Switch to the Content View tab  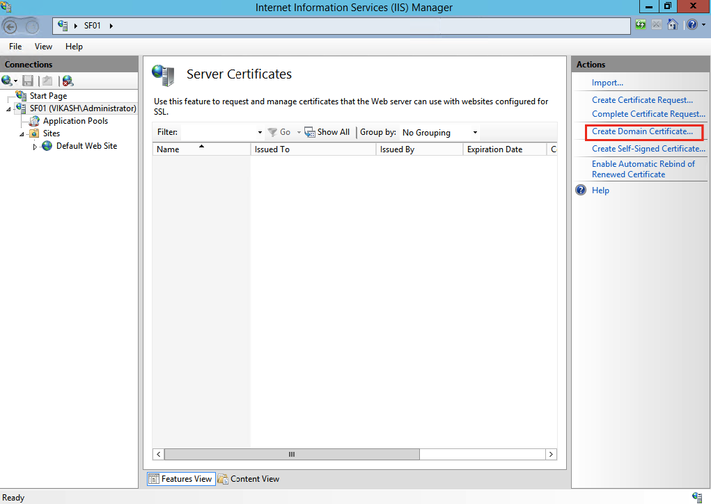pos(249,479)
